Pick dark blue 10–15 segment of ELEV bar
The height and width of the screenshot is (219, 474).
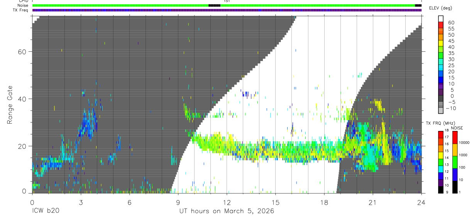[x=441, y=80]
